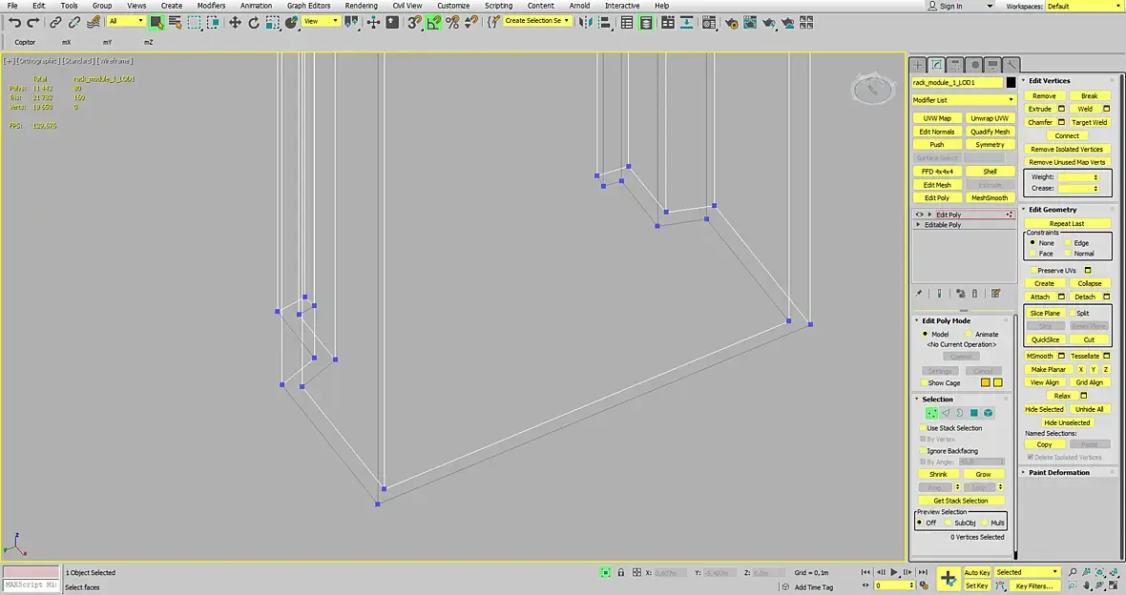Image resolution: width=1126 pixels, height=595 pixels.
Task: Select the Move tool
Action: click(x=235, y=23)
